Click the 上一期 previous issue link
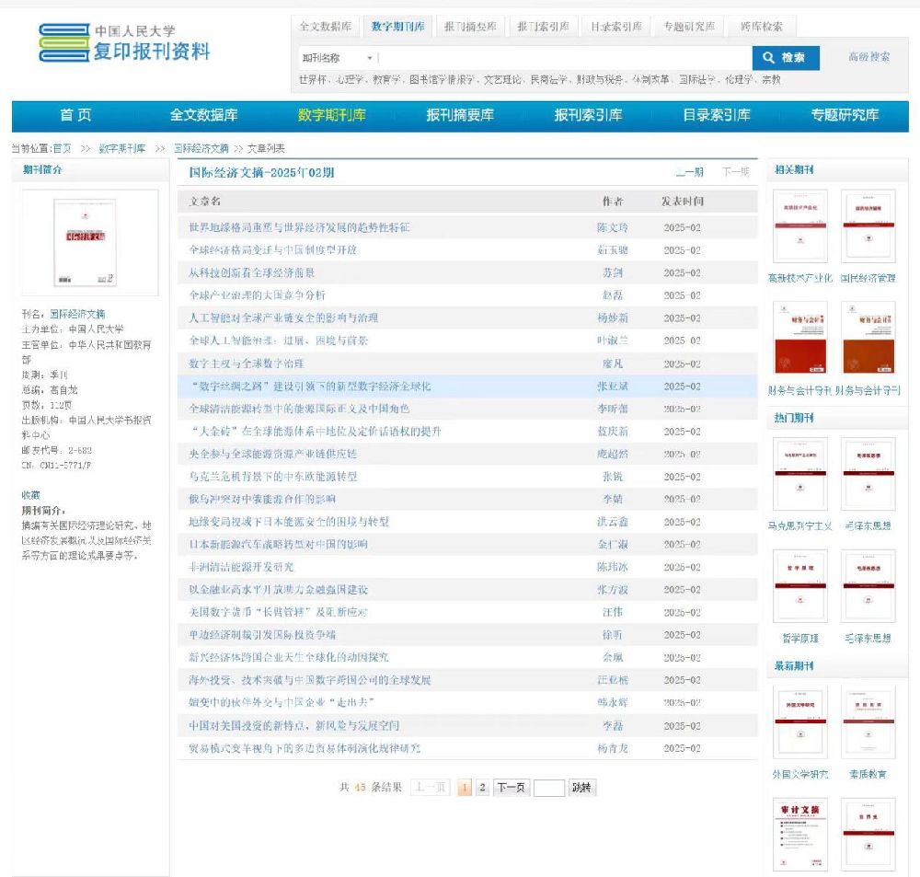The height and width of the screenshot is (877, 920). (689, 172)
